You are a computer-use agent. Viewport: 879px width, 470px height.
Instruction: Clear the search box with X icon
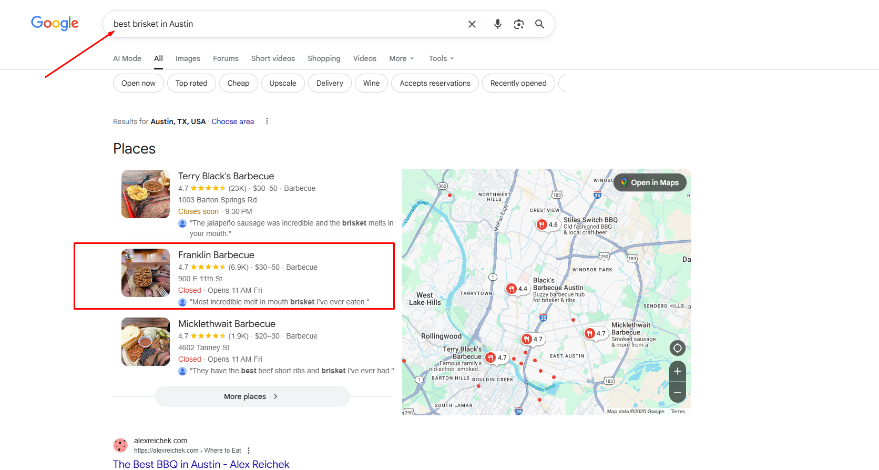tap(472, 24)
